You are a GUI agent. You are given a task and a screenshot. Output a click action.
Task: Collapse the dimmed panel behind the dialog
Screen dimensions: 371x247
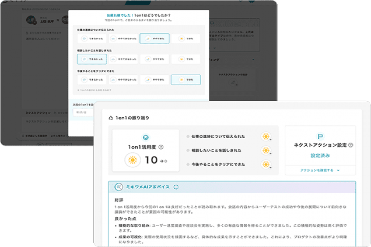[253, 59]
